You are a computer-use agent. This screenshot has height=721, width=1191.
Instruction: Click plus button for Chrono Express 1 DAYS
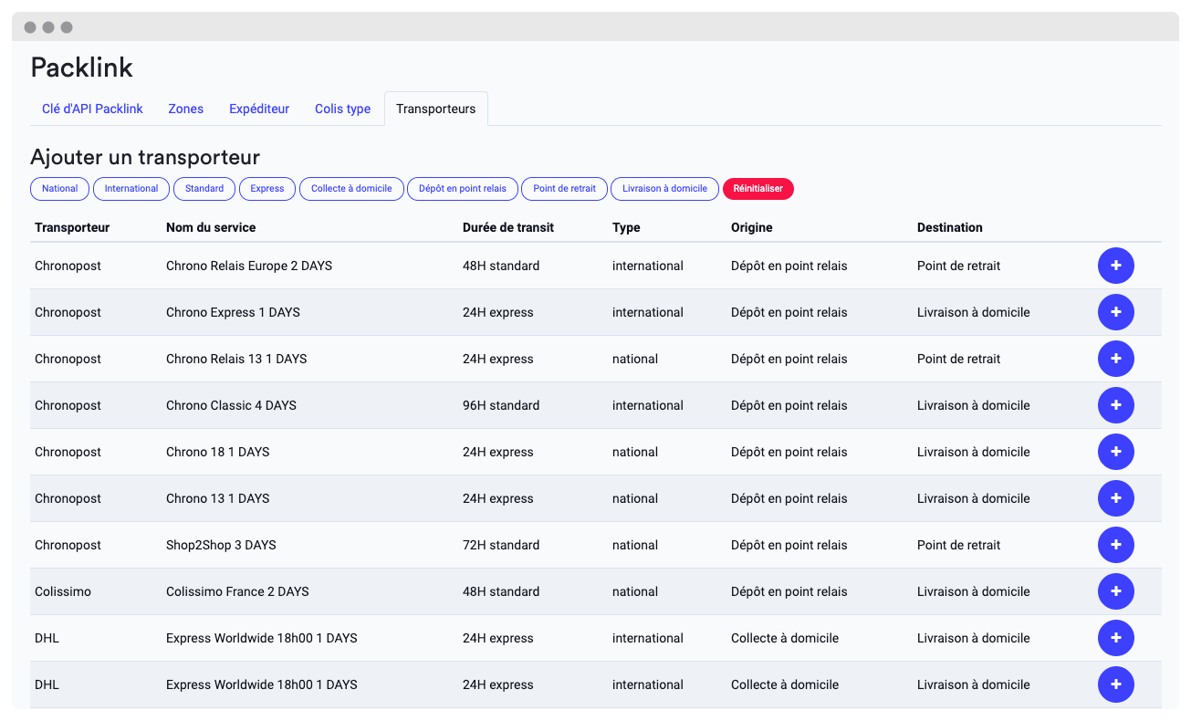click(x=1115, y=312)
